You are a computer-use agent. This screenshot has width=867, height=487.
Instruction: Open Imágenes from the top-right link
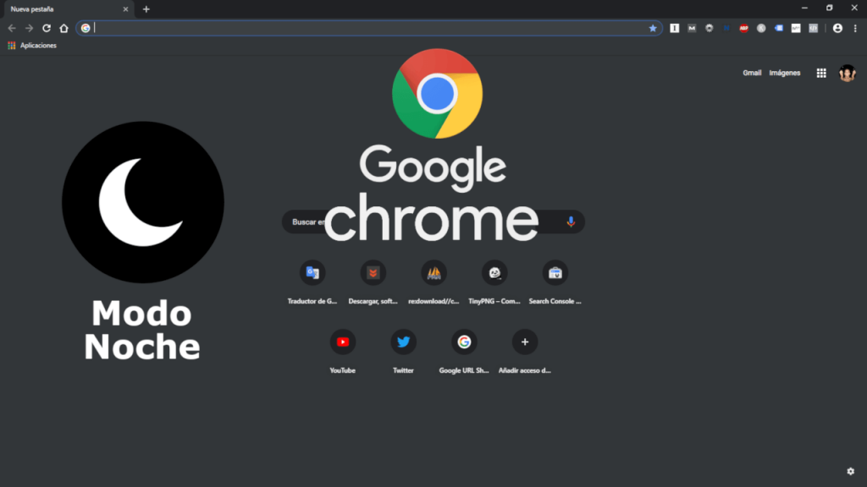[785, 73]
